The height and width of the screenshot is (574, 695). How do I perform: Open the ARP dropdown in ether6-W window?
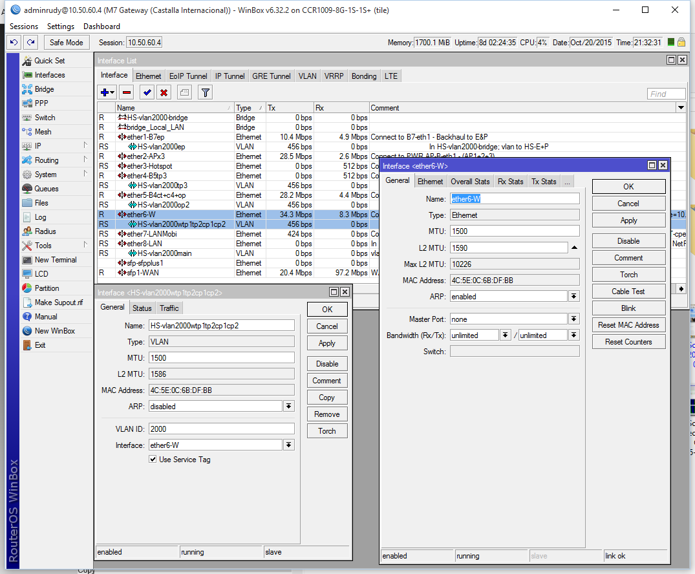tap(574, 297)
